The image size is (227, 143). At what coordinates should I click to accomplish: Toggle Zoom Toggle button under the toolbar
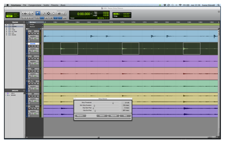coord(37,18)
